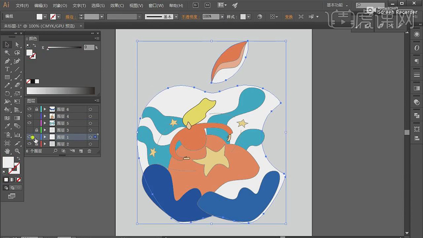Toggle visibility eye of 图层 4
Screen dimensions: 423x238
(x=29, y=116)
